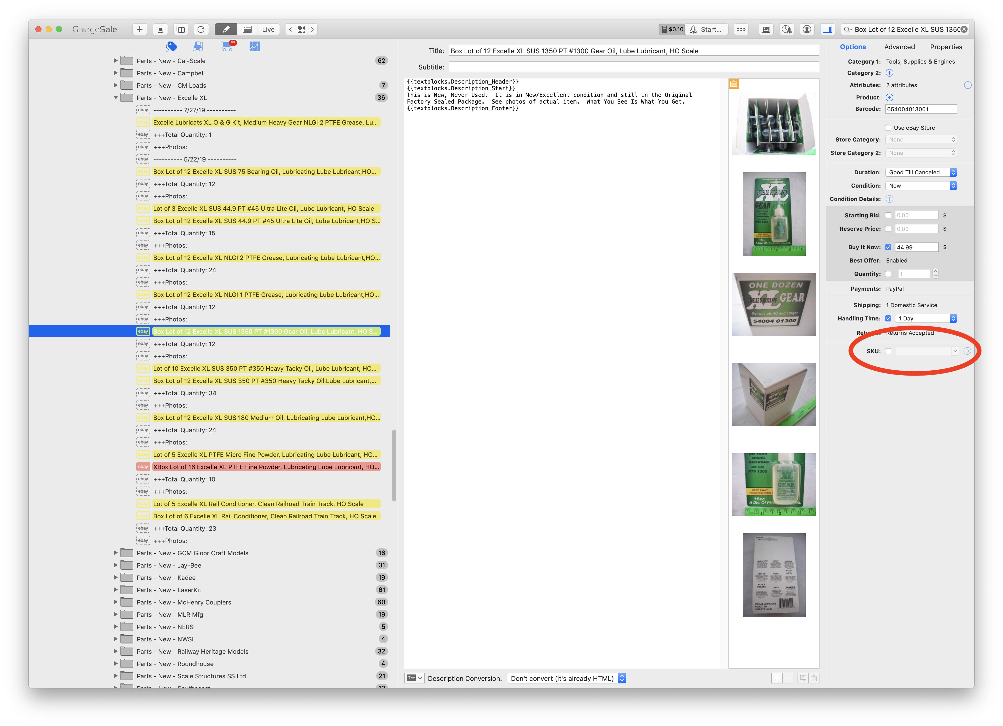Open the accounts person icon
This screenshot has height=726, width=1003.
click(807, 29)
